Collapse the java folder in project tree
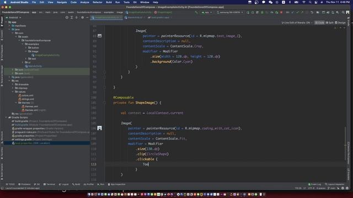Screen dimensions: 353x198 9,29
